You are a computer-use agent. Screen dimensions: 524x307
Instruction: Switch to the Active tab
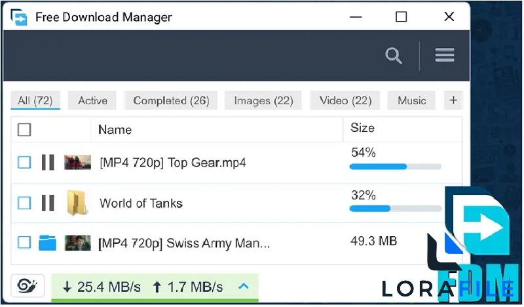point(92,100)
